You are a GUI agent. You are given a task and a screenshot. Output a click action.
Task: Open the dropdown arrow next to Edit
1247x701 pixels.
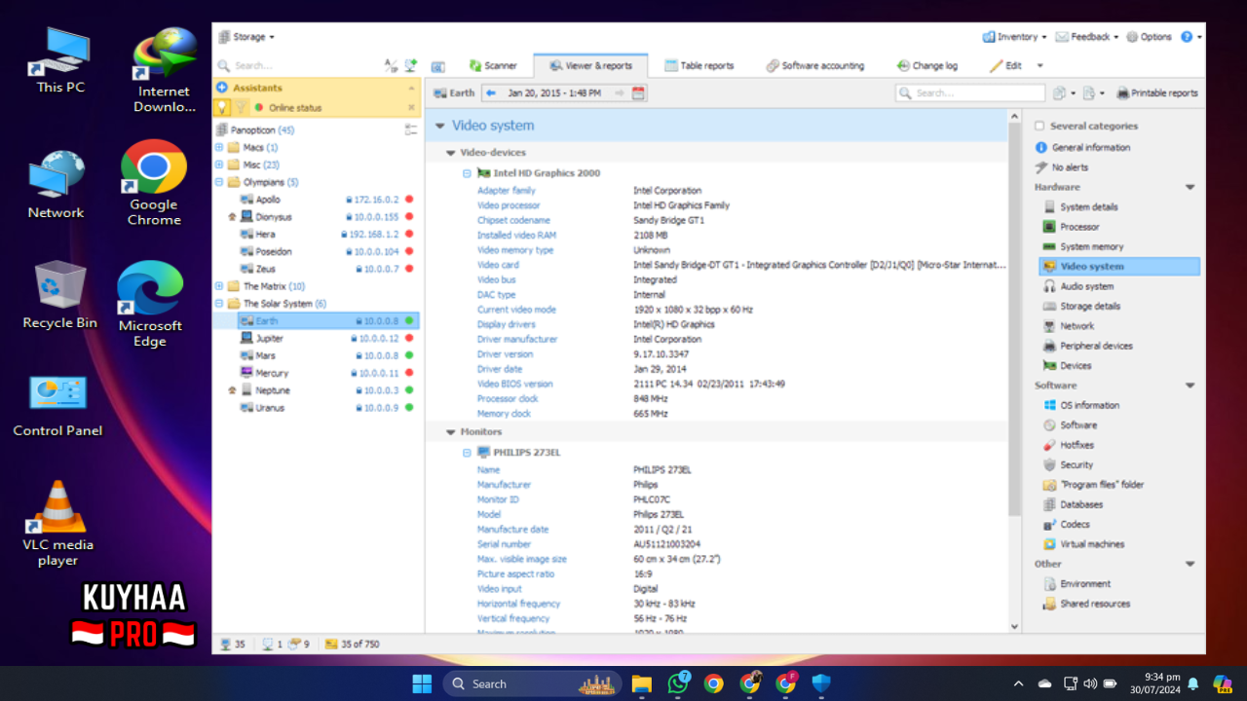1039,66
